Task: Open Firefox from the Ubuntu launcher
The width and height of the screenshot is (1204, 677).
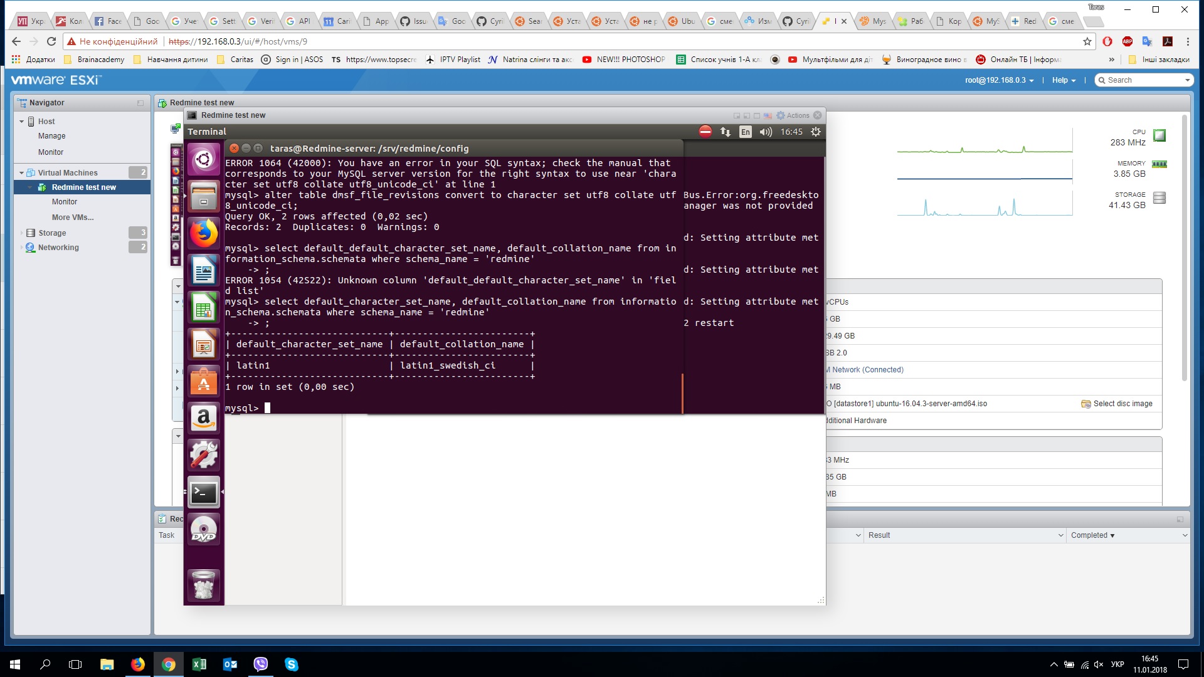Action: click(x=203, y=233)
